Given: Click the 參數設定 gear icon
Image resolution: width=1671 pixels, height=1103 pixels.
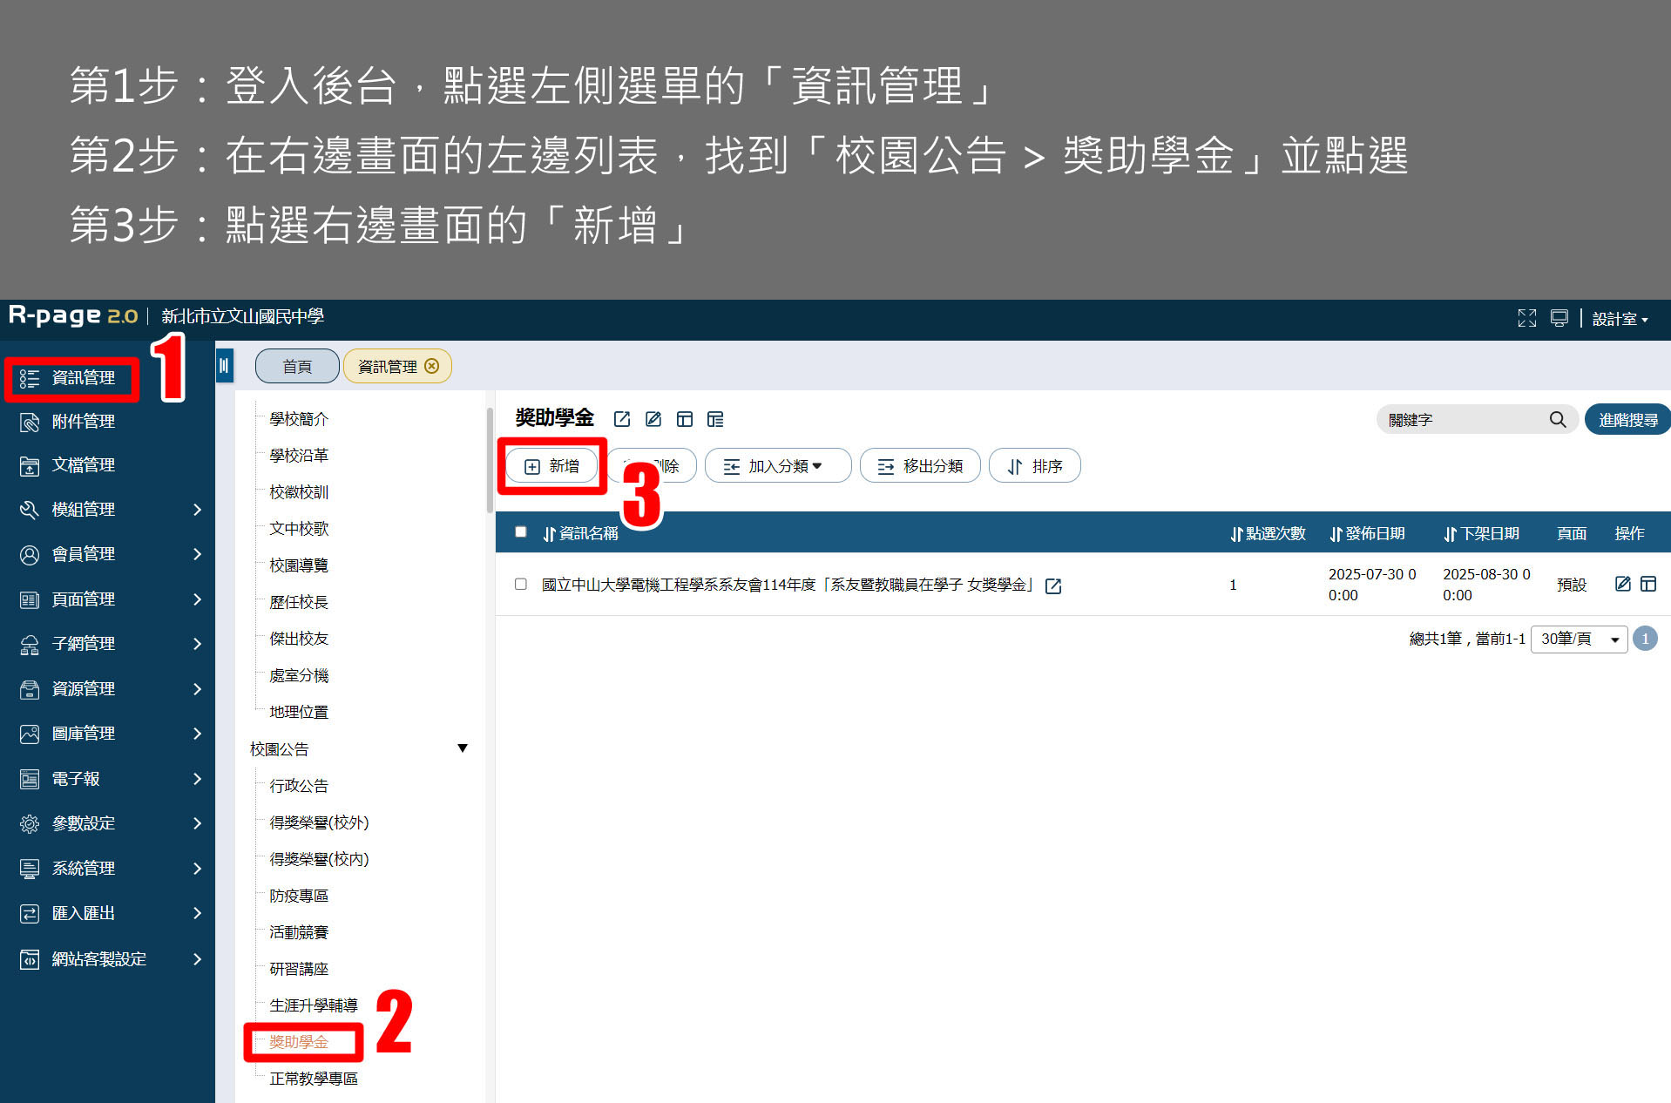Looking at the screenshot, I should pyautogui.click(x=30, y=824).
